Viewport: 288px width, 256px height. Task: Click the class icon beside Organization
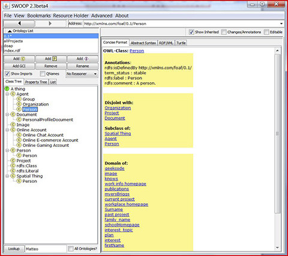[19, 104]
